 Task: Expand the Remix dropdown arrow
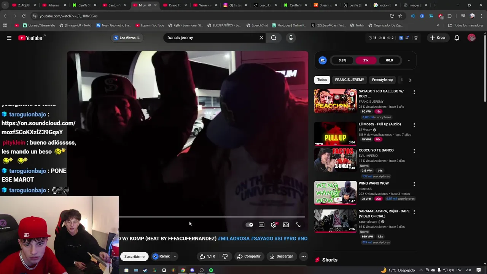point(175,256)
